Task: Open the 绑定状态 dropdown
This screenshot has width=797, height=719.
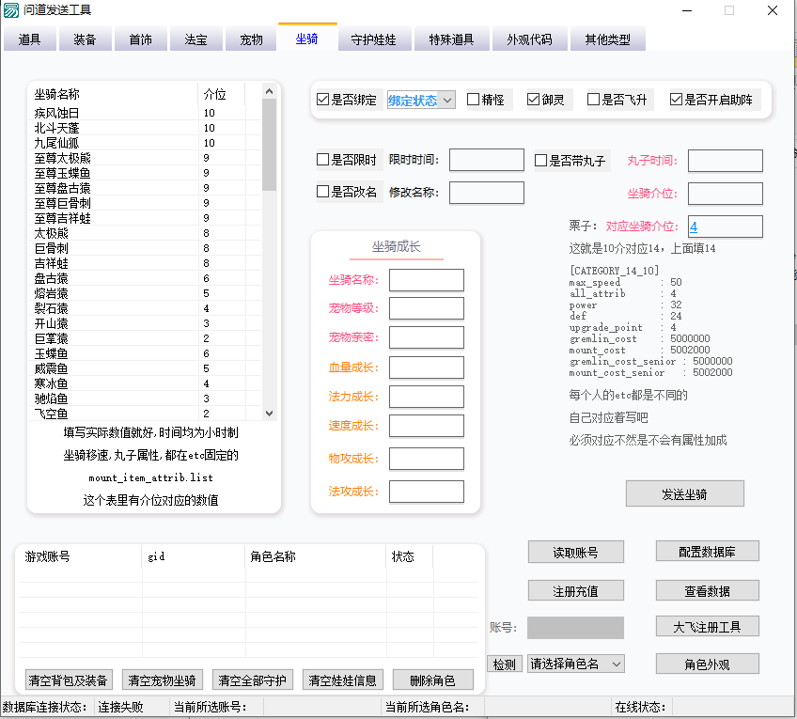Action: (421, 100)
